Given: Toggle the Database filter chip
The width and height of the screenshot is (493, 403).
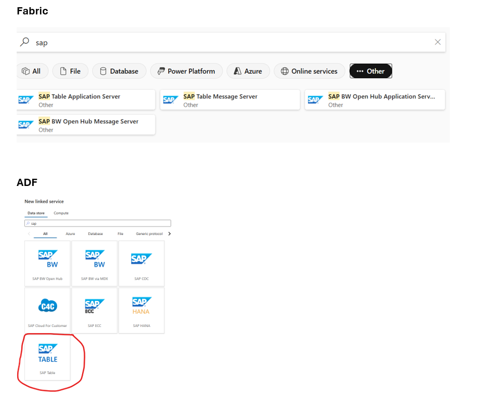Looking at the screenshot, I should point(119,71).
